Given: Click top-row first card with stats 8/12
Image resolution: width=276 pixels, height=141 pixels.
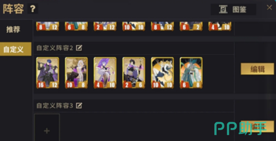Looking at the screenshot, I should 48,26.
